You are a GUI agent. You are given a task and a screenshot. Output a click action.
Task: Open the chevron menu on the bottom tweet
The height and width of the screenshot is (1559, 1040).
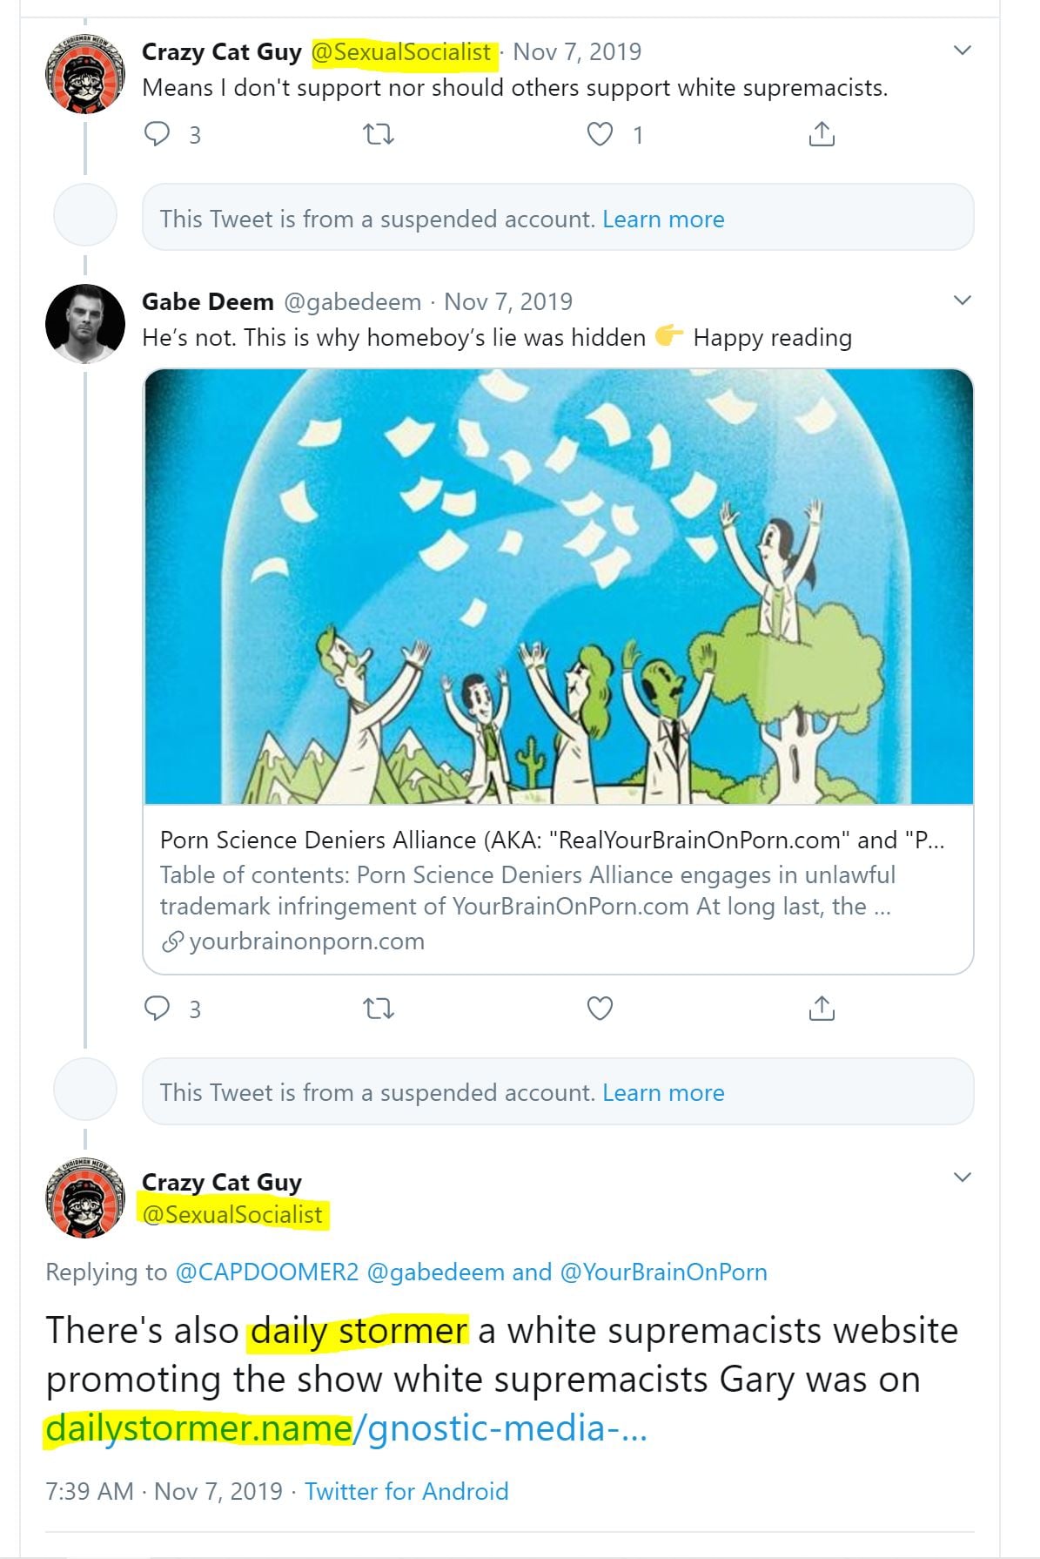click(x=962, y=1178)
